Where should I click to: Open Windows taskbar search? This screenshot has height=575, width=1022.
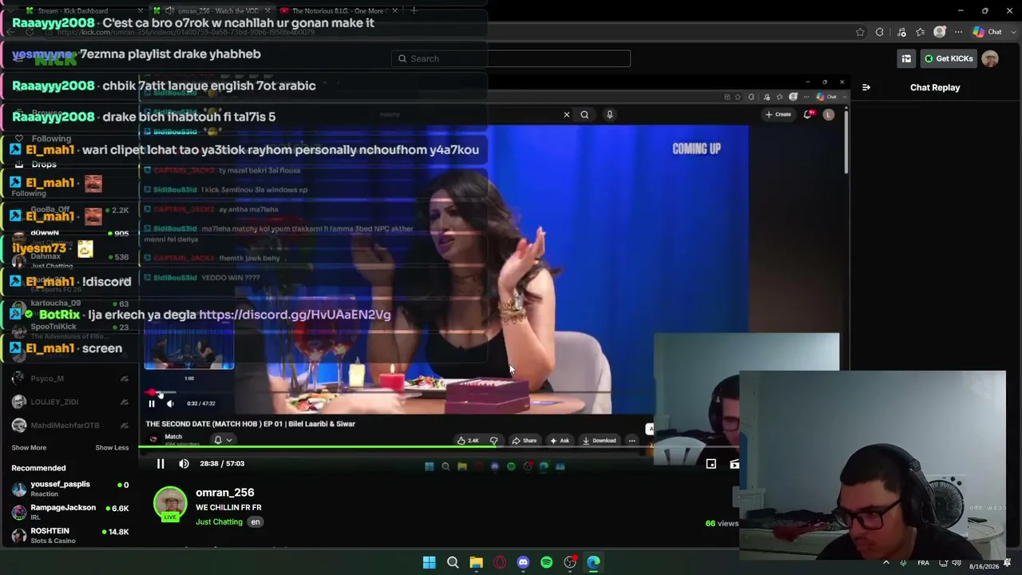tap(453, 562)
